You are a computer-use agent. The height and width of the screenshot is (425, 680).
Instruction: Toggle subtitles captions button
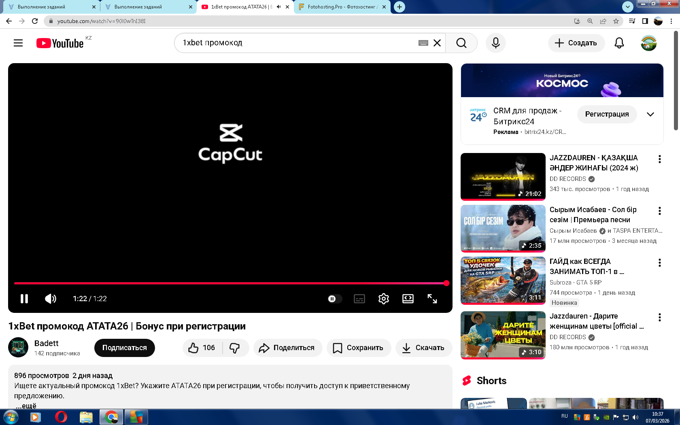pyautogui.click(x=359, y=299)
